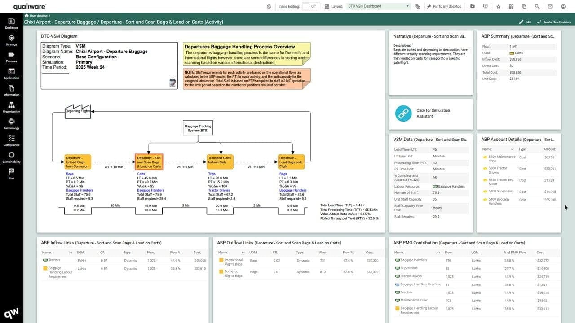Open Name column dropdown in ABP Inflow Links
The height and width of the screenshot is (323, 575).
(x=71, y=253)
